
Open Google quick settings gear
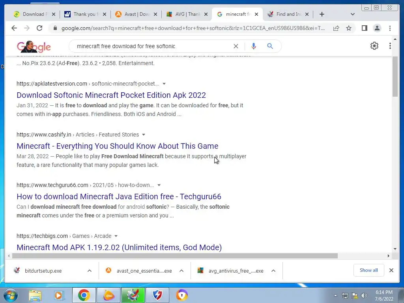[x=374, y=46]
